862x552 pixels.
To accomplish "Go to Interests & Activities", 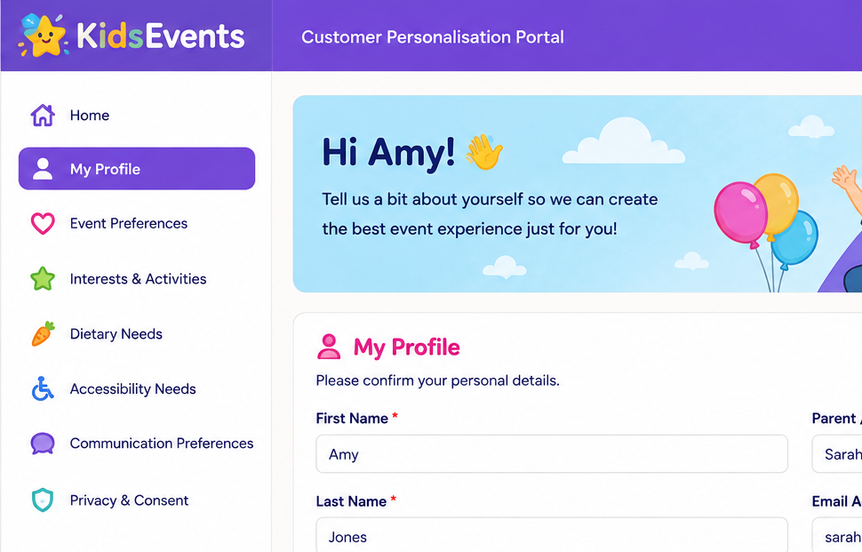I will coord(137,279).
